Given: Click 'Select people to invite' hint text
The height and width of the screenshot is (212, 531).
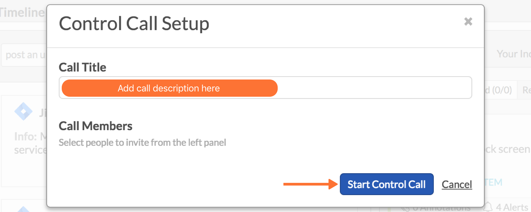Looking at the screenshot, I should (142, 143).
